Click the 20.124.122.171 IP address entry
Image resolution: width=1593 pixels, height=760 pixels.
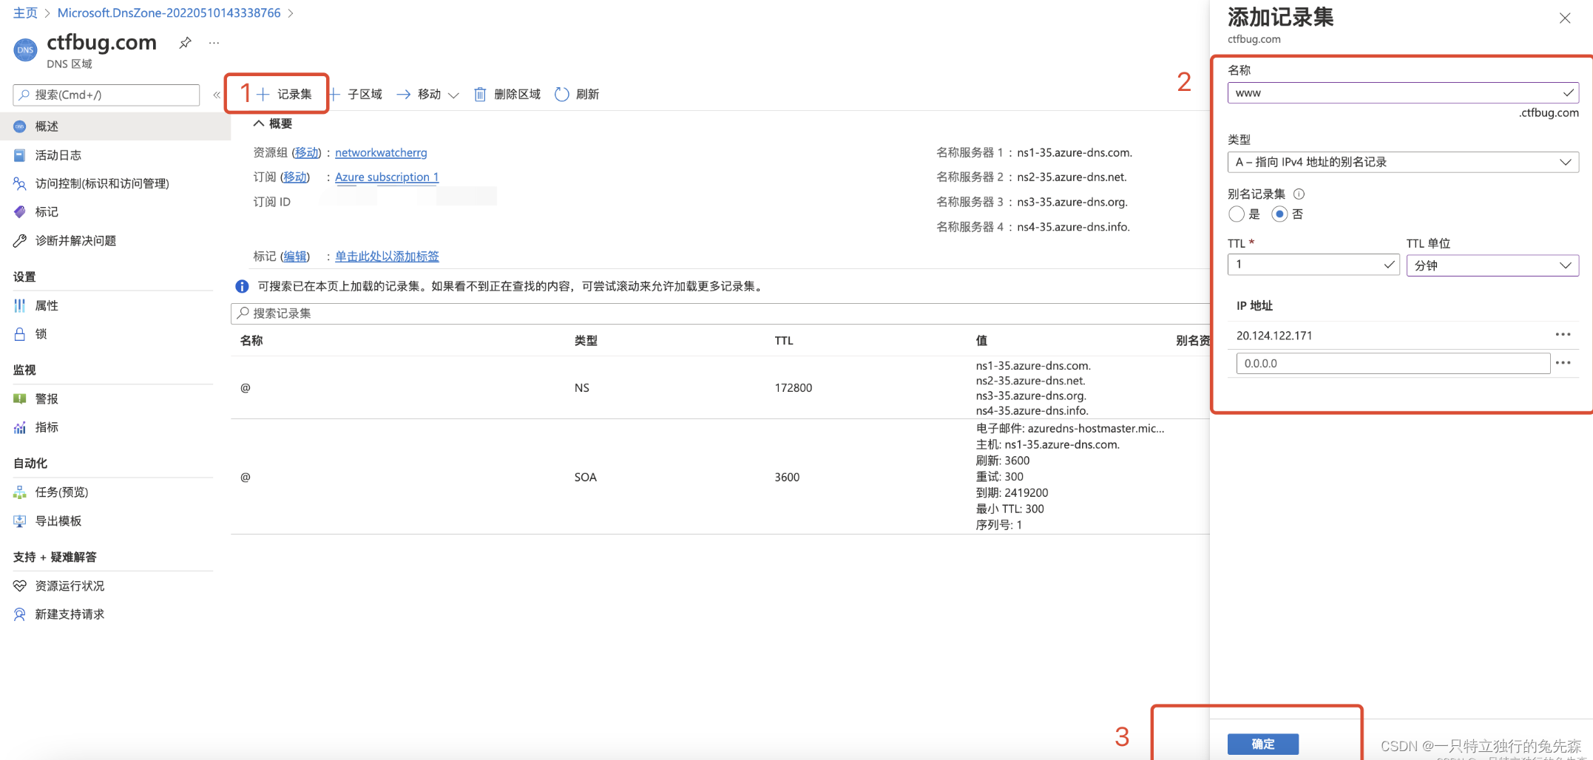point(1274,335)
